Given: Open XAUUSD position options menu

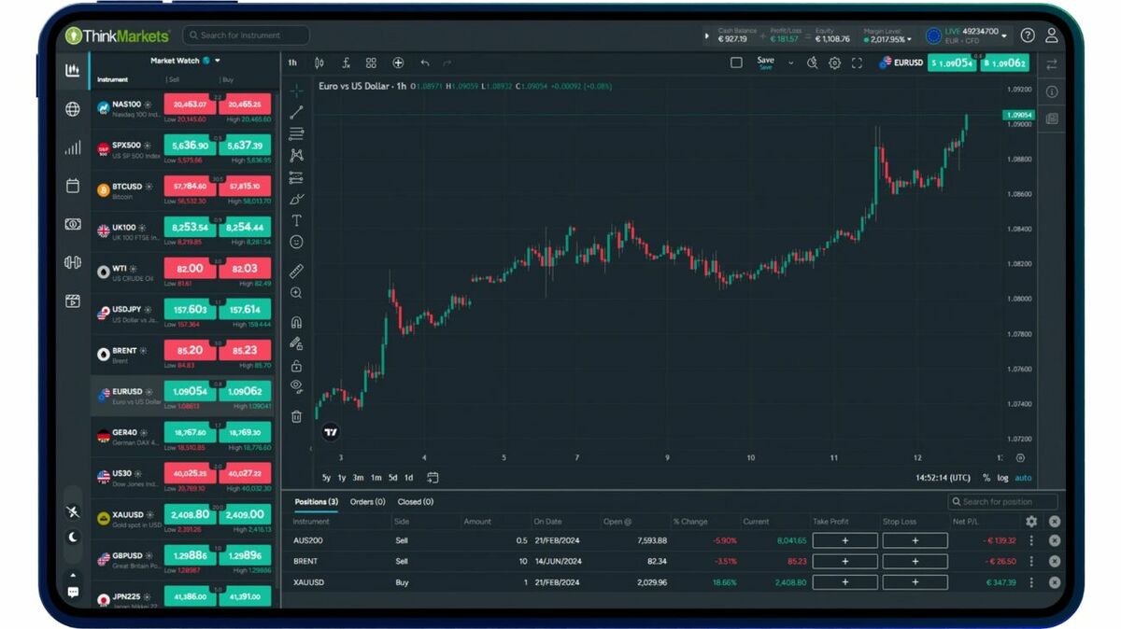Looking at the screenshot, I should [1031, 581].
